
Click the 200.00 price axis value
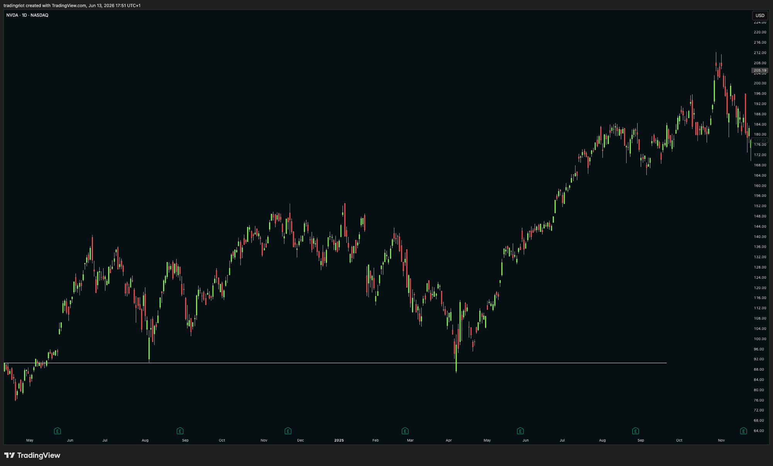point(760,83)
